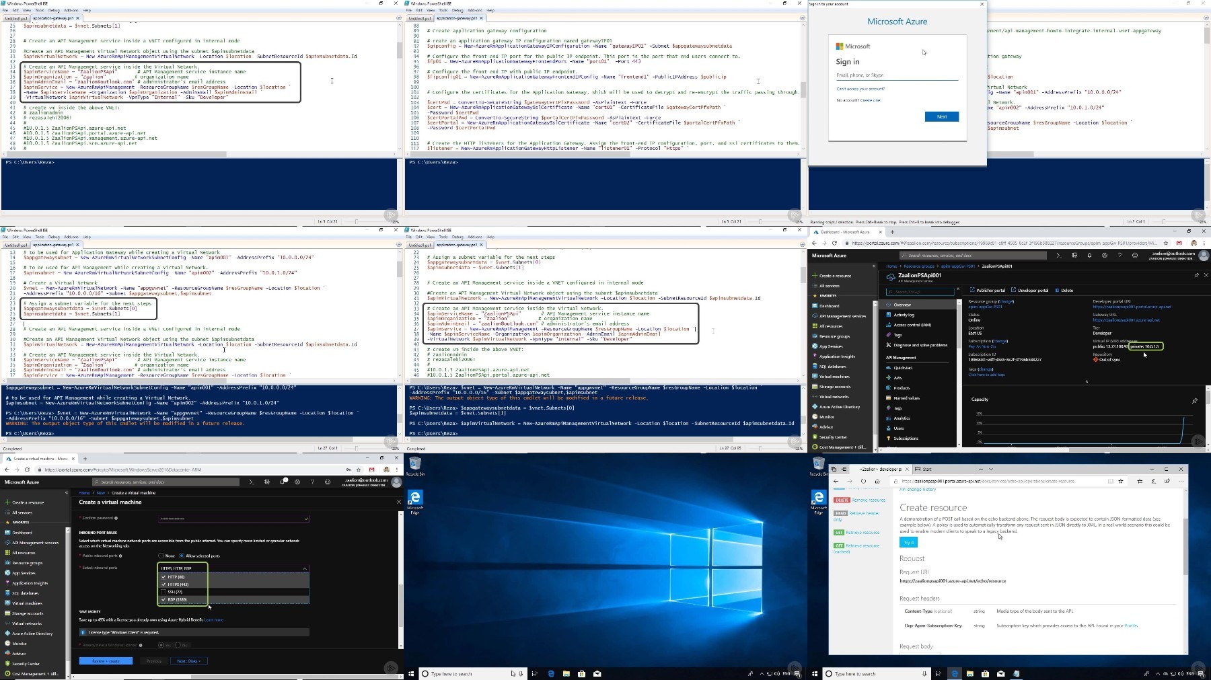Collapse Azure sidebar in ZaalionPSApi001 window

(x=874, y=266)
